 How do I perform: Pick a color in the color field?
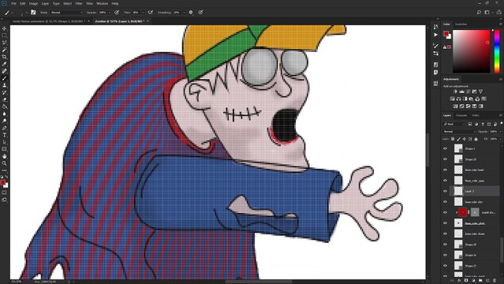(471, 50)
